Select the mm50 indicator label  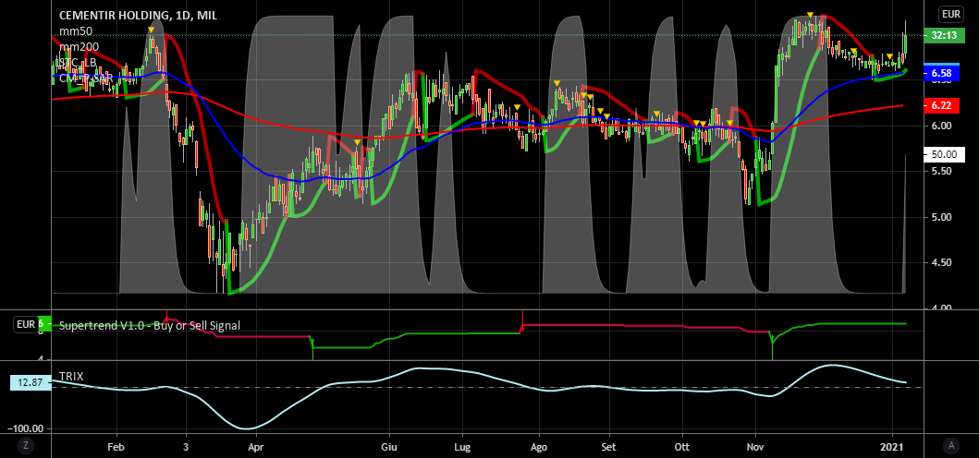click(x=75, y=31)
